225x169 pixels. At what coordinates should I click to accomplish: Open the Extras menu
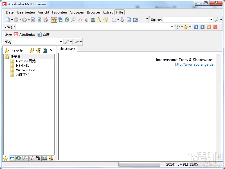coord(108,12)
